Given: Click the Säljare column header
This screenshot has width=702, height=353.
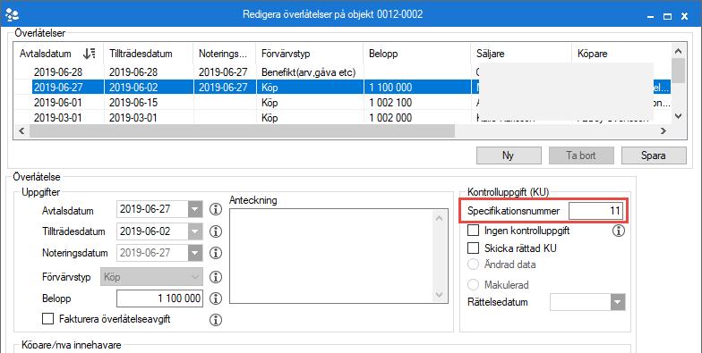Looking at the screenshot, I should point(521,54).
